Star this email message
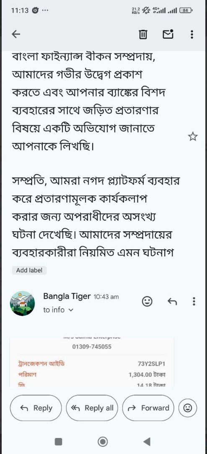The image size is (207, 454). (x=193, y=137)
